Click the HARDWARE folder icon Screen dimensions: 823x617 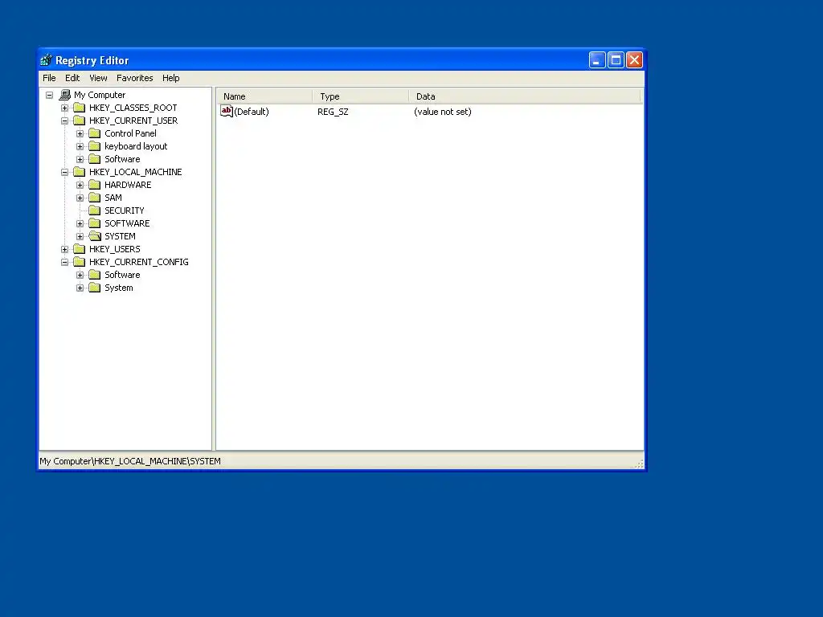(95, 185)
